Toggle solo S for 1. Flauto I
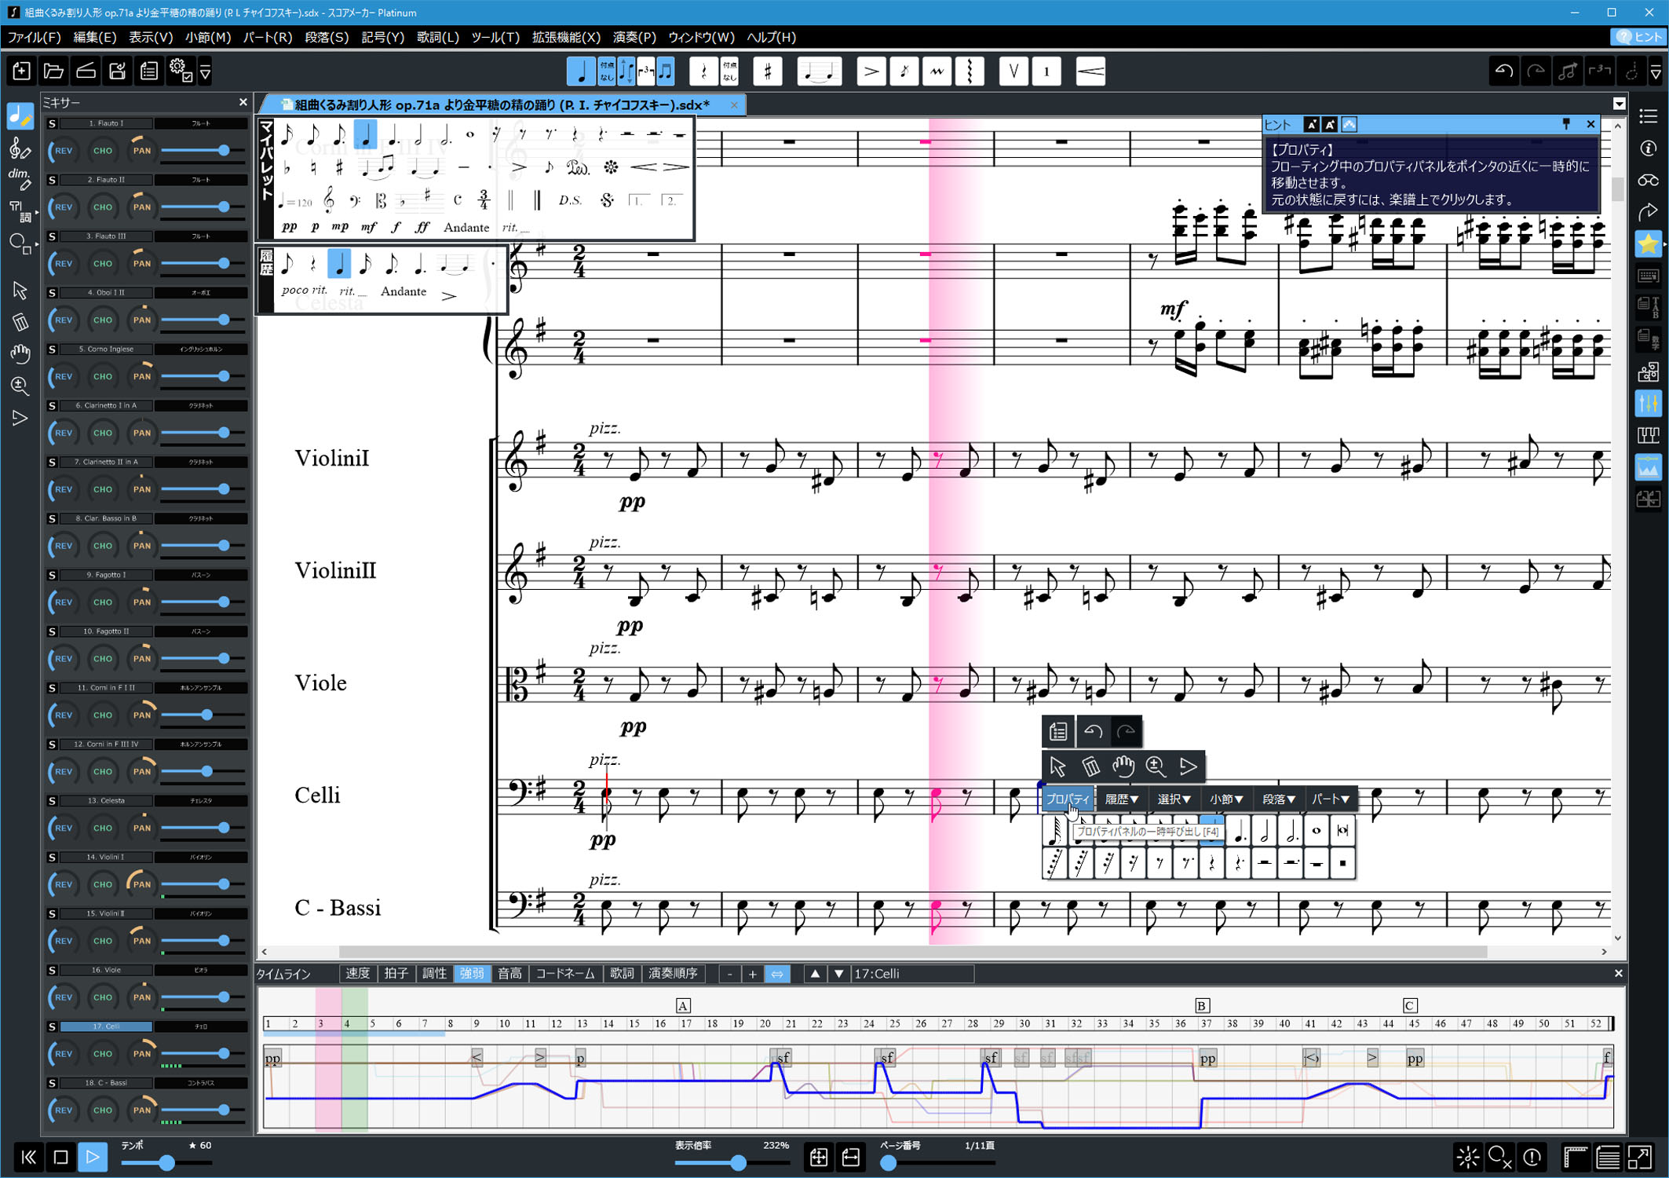Image resolution: width=1669 pixels, height=1178 pixels. point(52,123)
